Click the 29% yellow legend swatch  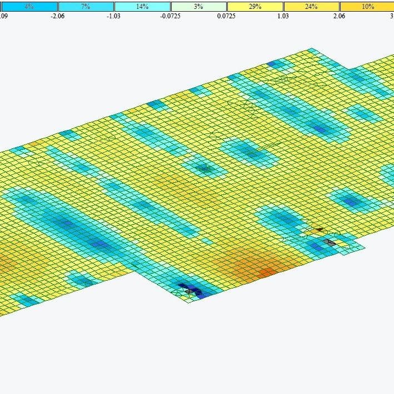pos(255,6)
